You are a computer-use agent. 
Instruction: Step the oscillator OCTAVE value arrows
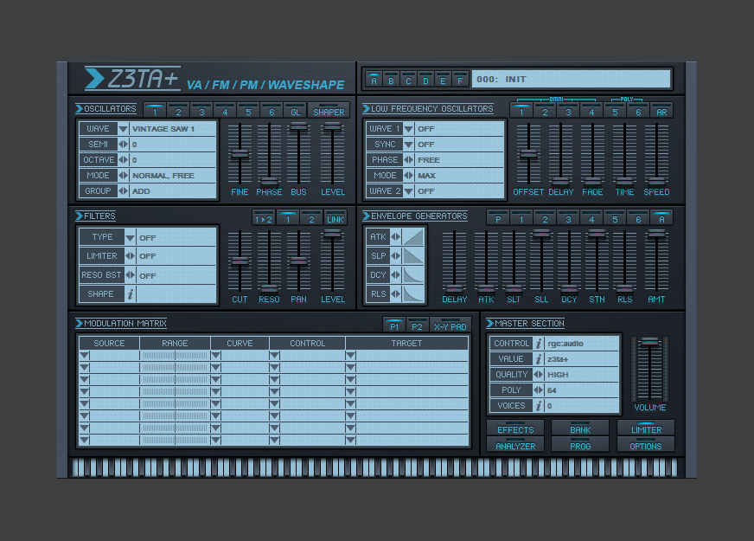[123, 160]
